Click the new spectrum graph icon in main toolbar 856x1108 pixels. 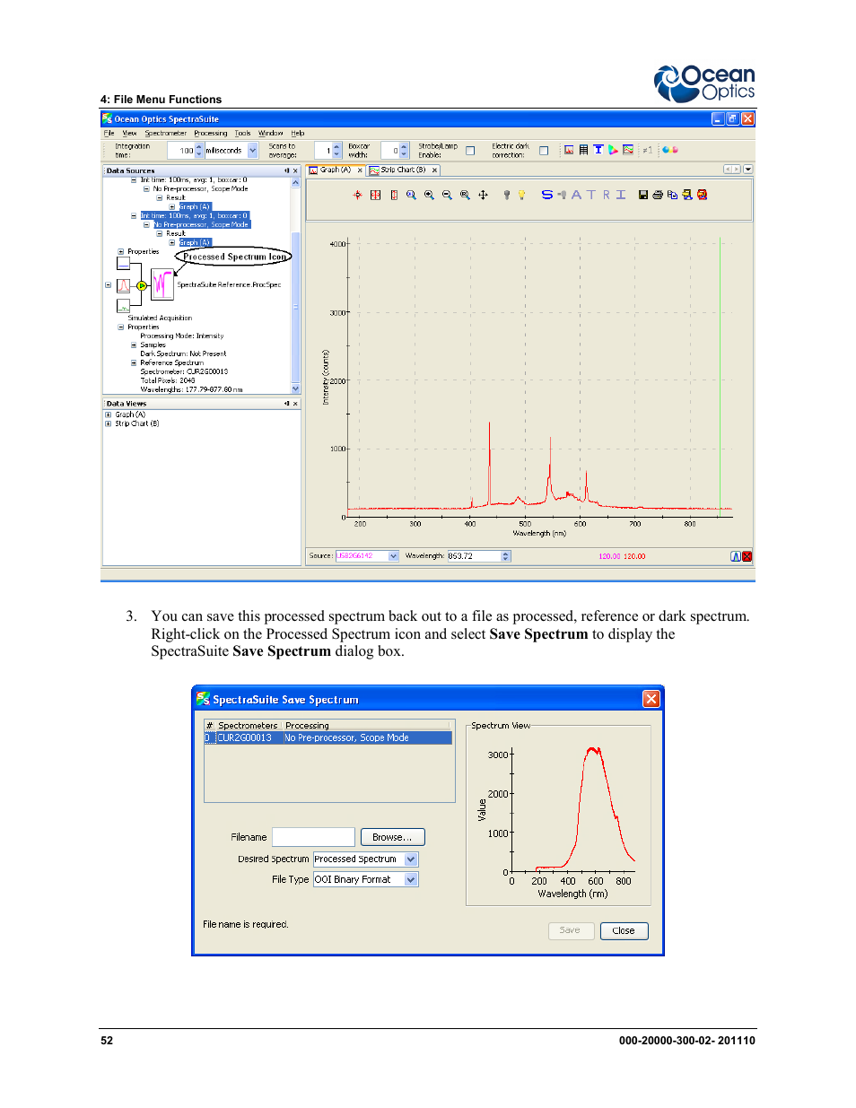click(569, 150)
